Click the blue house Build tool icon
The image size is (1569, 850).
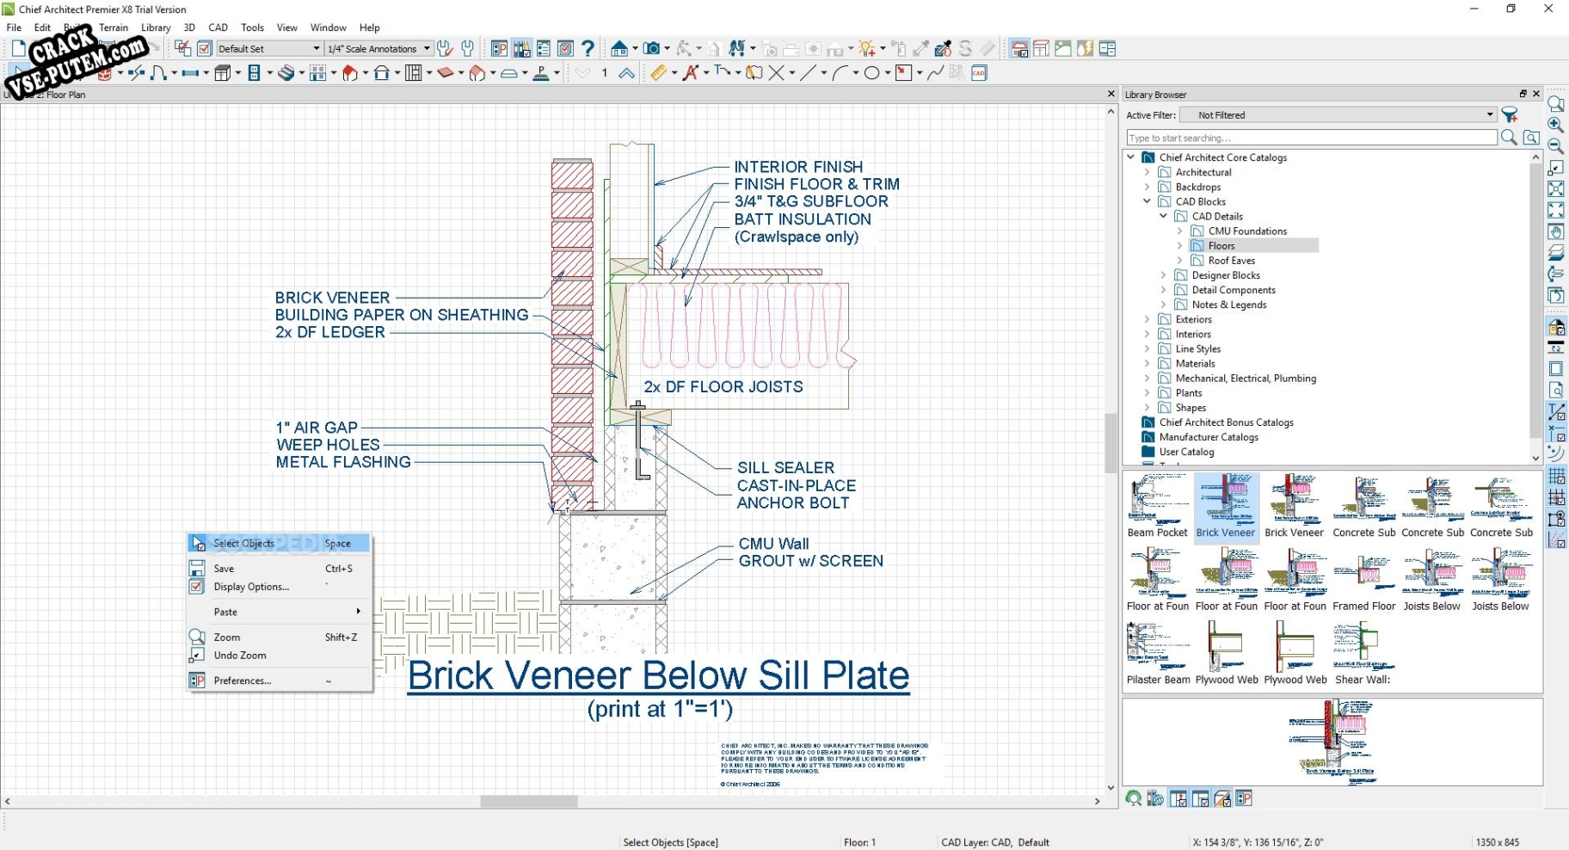click(619, 49)
